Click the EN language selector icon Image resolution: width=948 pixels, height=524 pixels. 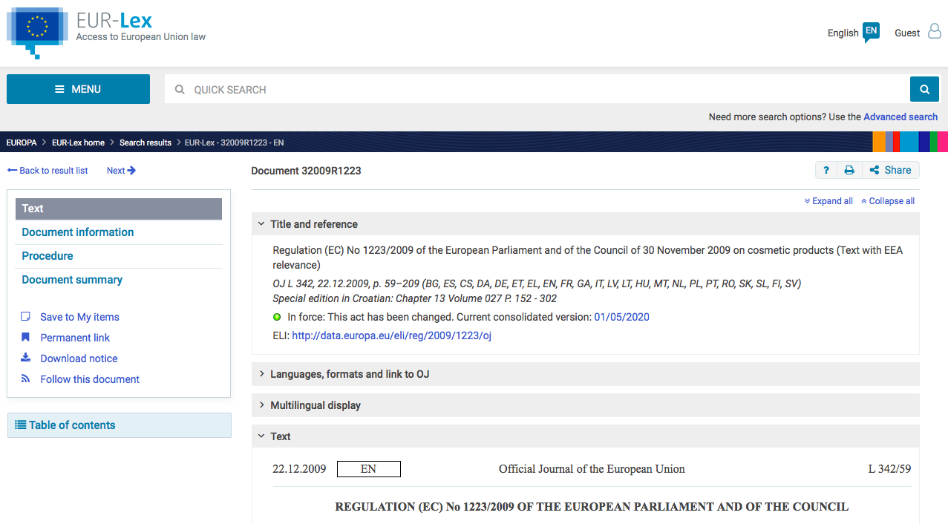point(871,32)
